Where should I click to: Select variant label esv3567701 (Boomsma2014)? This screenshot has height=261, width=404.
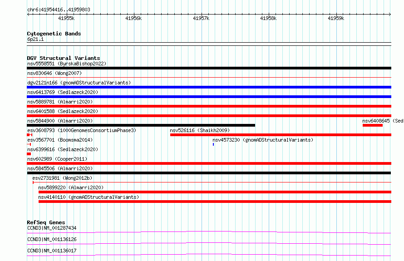click(x=60, y=140)
